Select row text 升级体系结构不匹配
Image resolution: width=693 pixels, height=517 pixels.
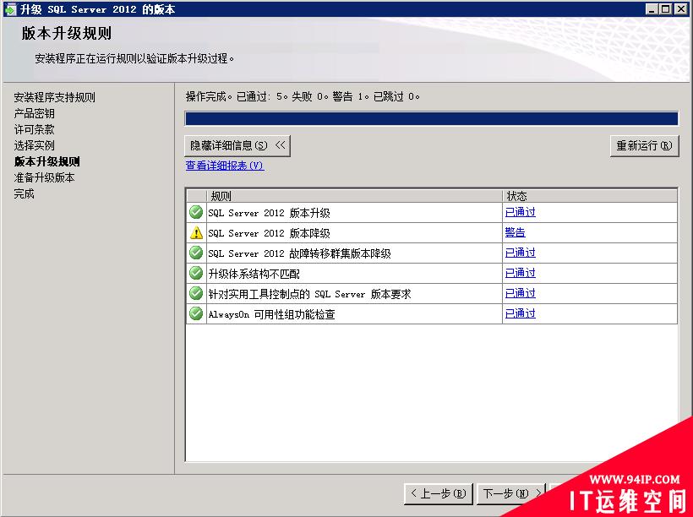[x=254, y=274]
